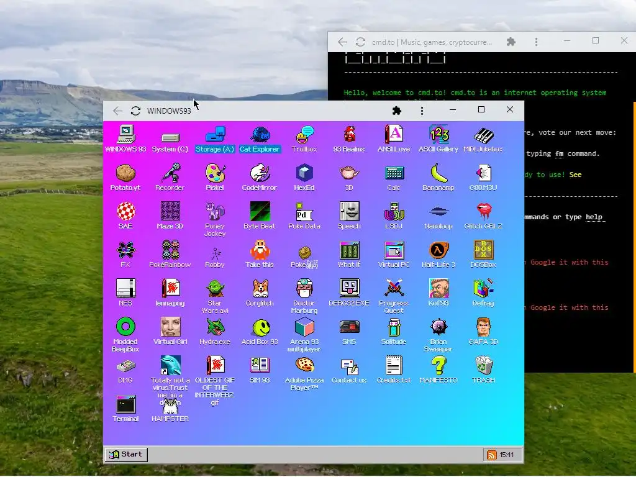The image size is (636, 477).
Task: Open the Glitch GRLZ lips icon
Action: coord(483,212)
